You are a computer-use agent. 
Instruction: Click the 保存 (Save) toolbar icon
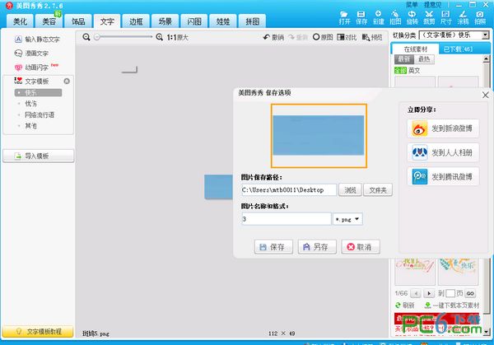click(x=361, y=18)
